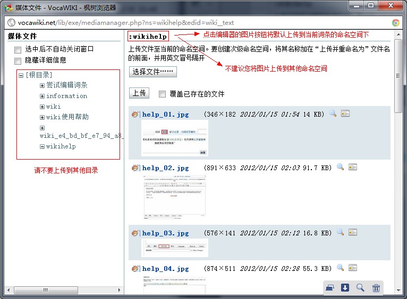407x299 pixels.
Task: Click the details icon beside help_04.jpg
Action: (352, 268)
